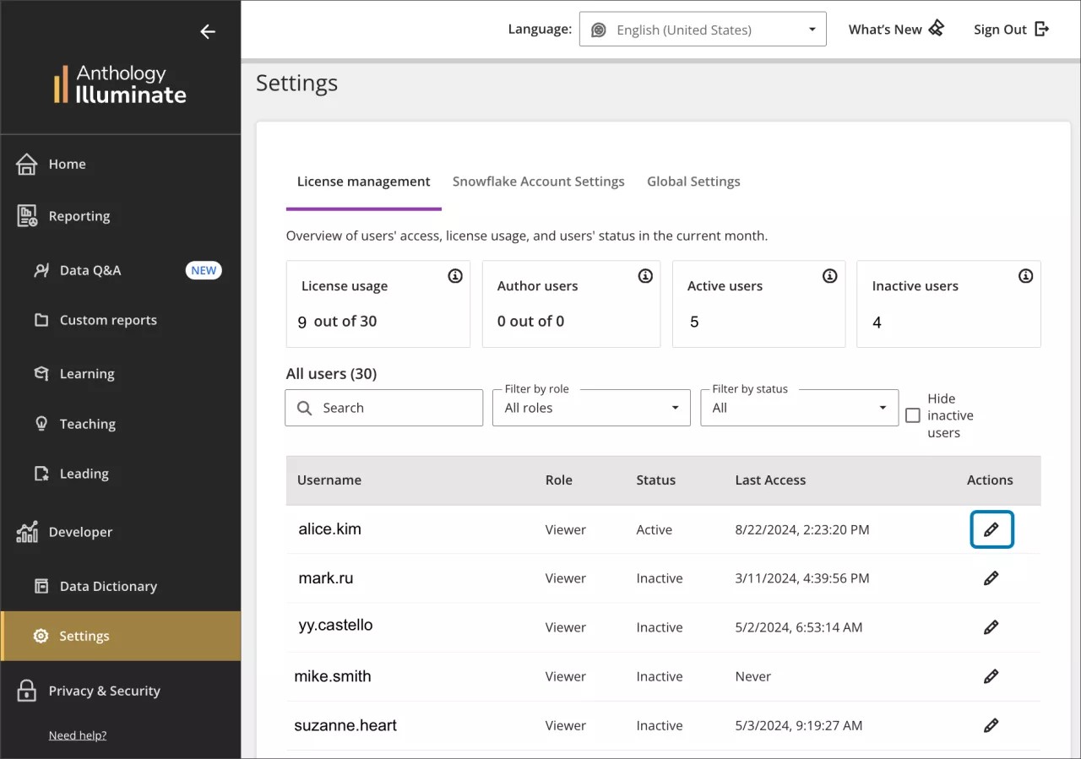Click inside the user Search field
This screenshot has height=759, width=1081.
[x=384, y=408]
